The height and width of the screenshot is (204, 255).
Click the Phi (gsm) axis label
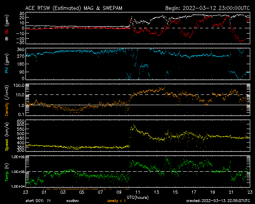pos(6,64)
